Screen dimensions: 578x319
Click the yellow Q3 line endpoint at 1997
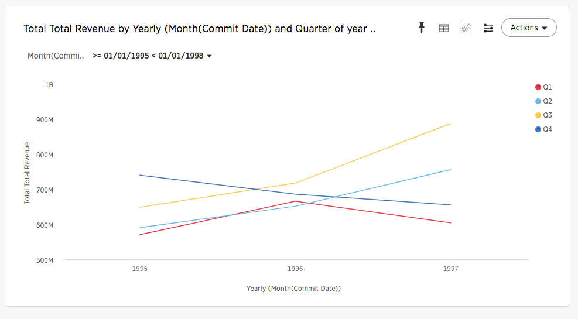coord(450,124)
